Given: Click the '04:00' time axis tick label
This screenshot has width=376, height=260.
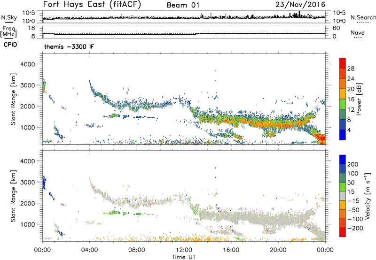Looking at the screenshot, I should [x=89, y=250].
